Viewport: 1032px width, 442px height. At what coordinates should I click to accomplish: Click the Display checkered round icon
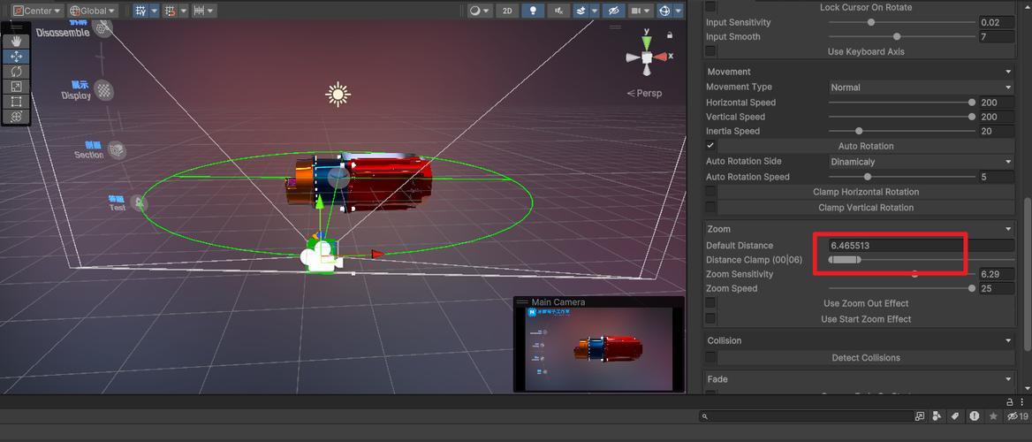(103, 90)
